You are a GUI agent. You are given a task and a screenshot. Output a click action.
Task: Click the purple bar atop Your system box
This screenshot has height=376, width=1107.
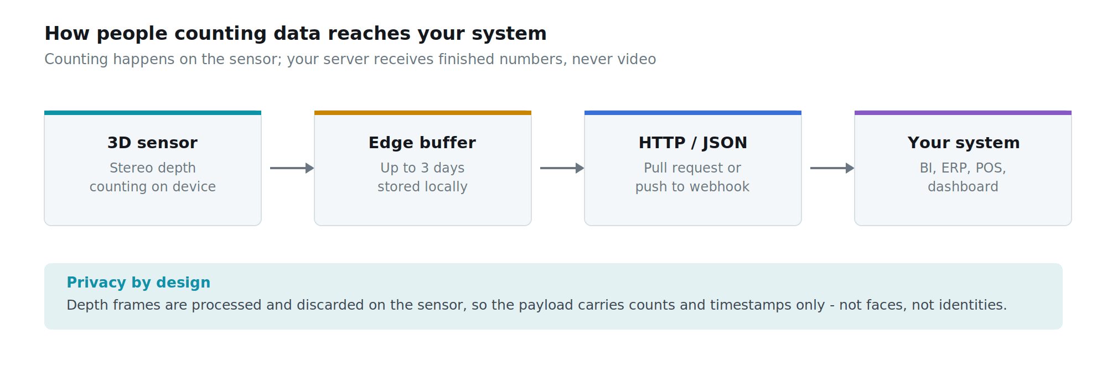click(x=963, y=113)
